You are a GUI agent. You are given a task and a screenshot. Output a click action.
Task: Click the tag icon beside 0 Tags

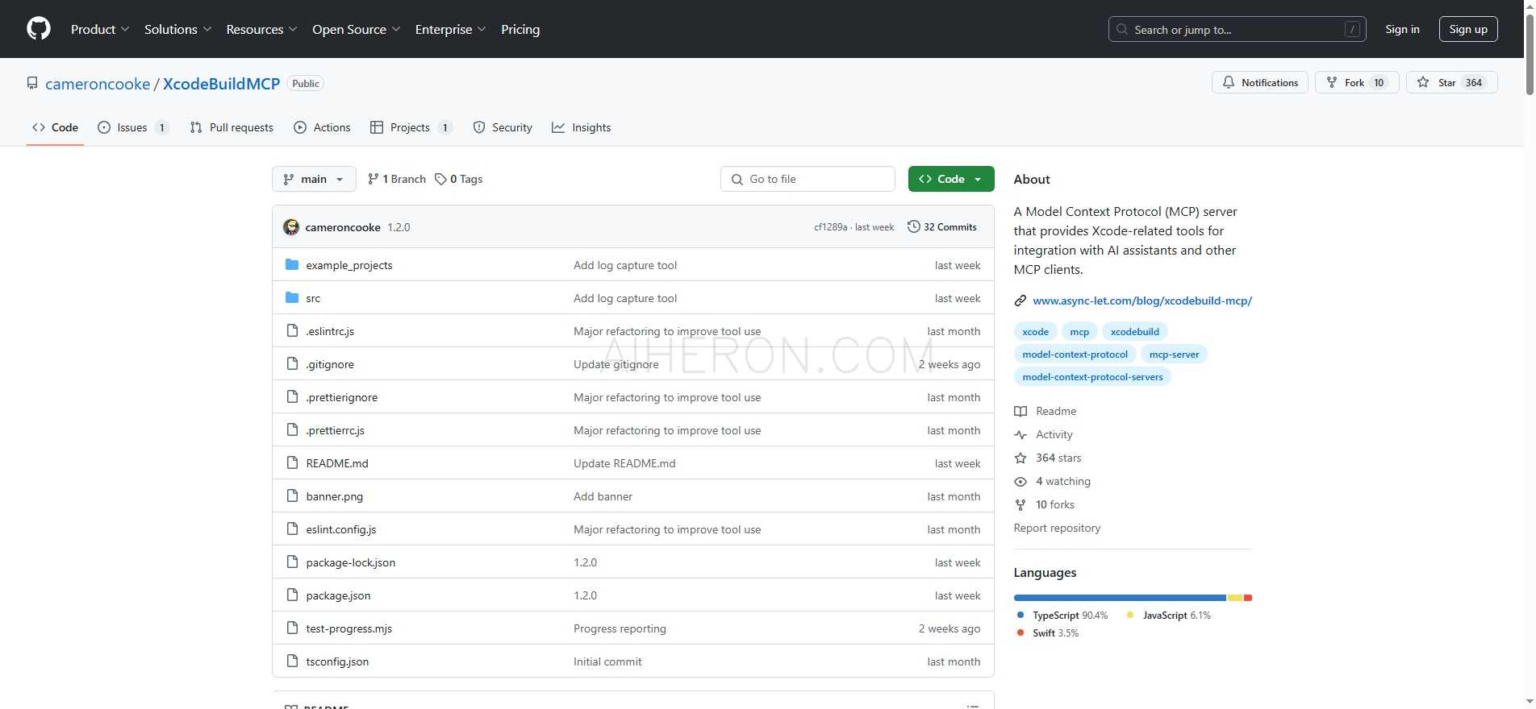[440, 179]
